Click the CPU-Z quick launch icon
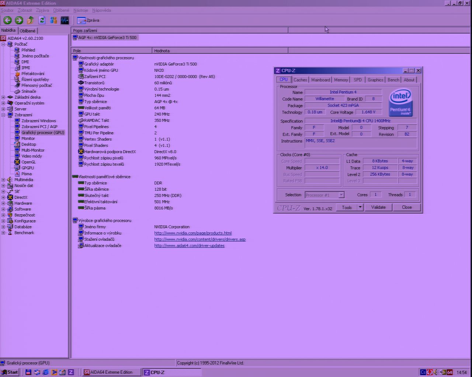 71,372
